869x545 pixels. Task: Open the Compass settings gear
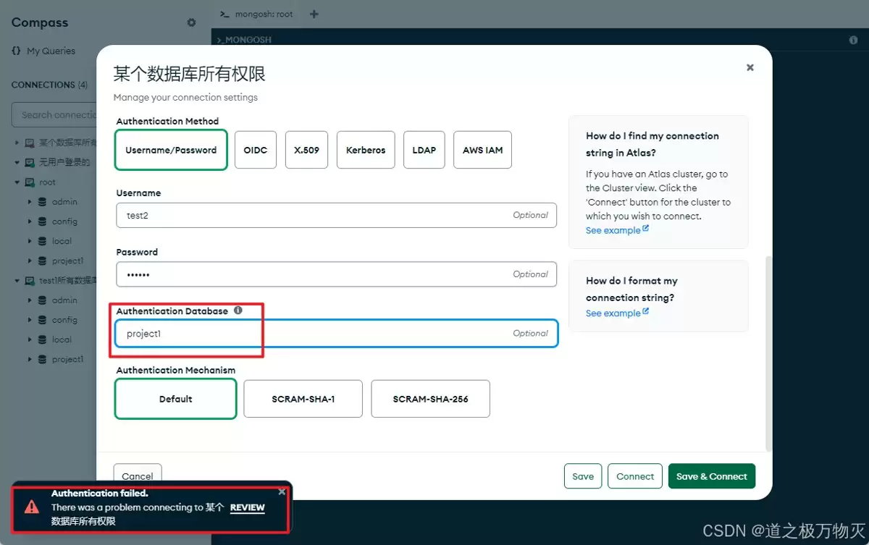[191, 22]
